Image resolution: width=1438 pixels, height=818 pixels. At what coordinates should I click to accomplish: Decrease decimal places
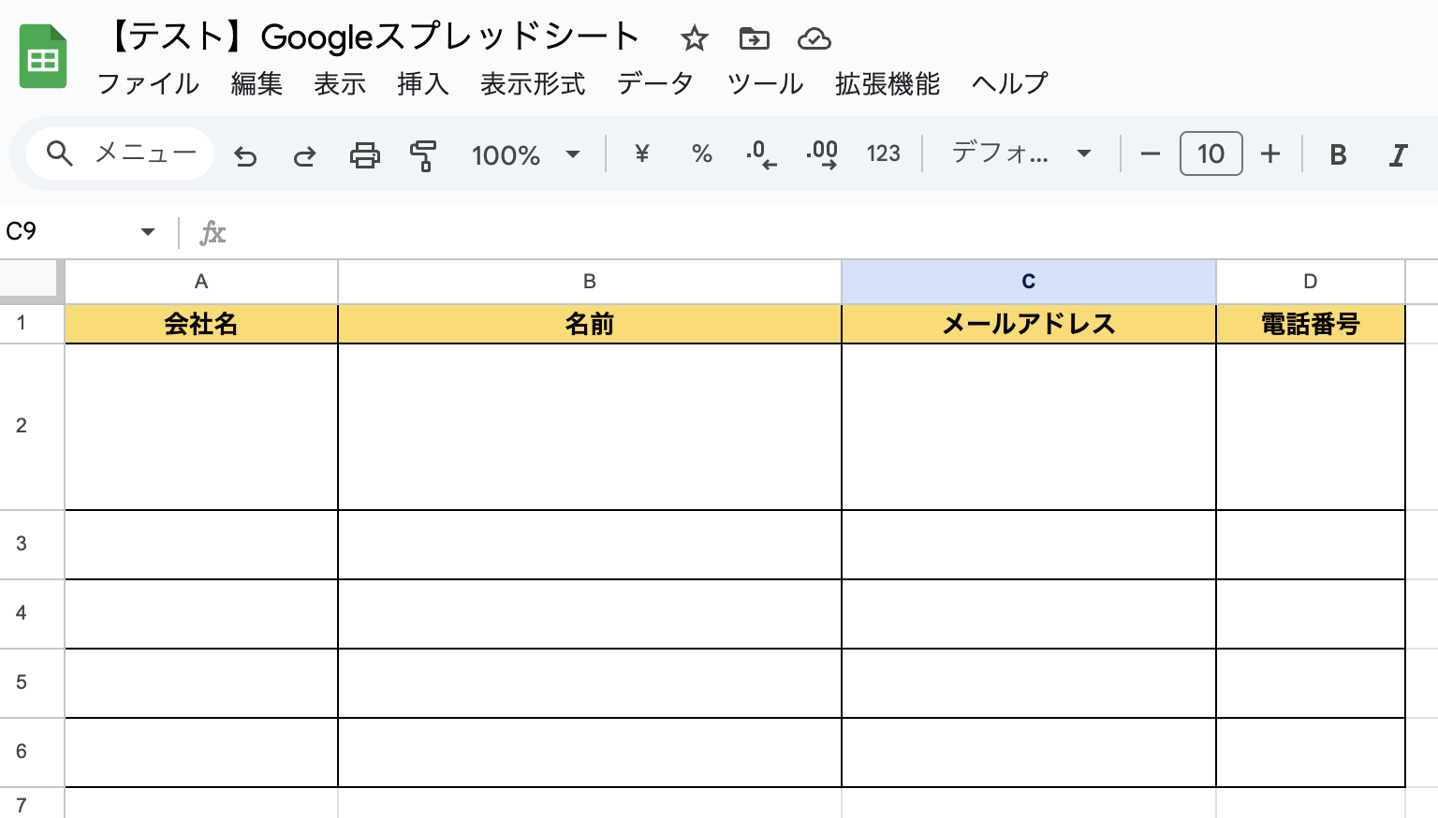[762, 153]
